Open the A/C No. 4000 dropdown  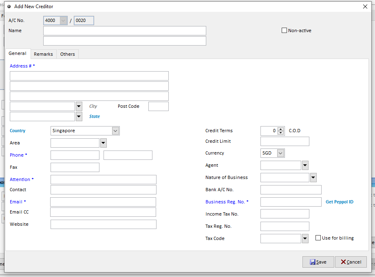click(x=63, y=20)
